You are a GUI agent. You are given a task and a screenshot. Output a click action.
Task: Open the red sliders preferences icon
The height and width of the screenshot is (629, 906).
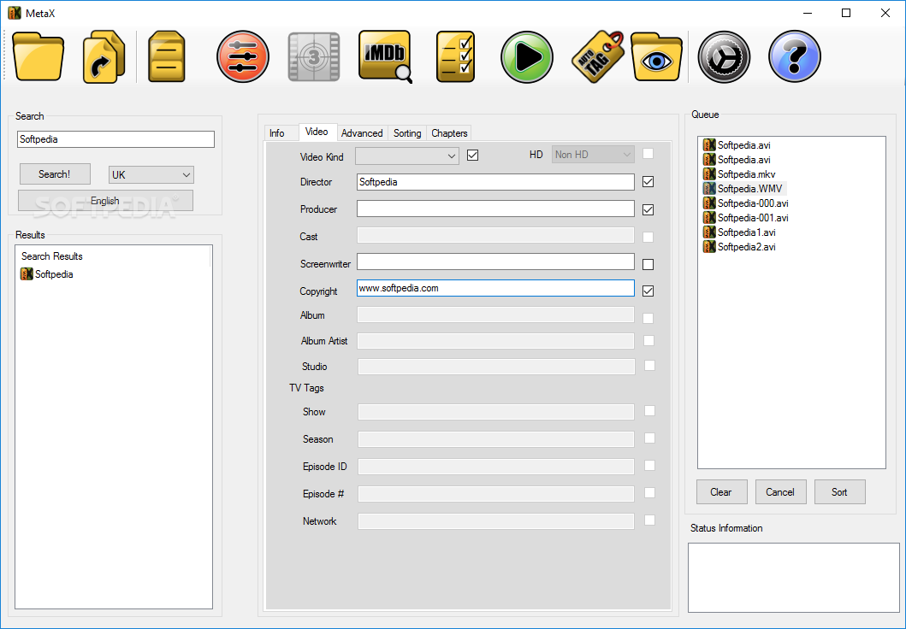click(243, 56)
